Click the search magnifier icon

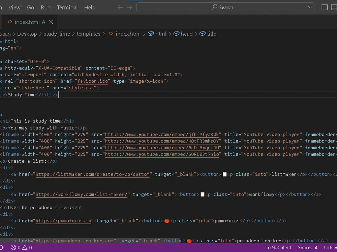coord(214,7)
